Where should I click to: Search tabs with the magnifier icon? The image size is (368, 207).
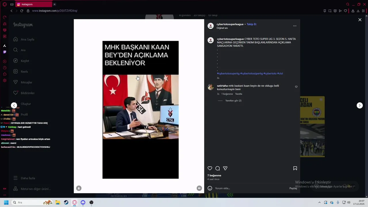(348, 4)
